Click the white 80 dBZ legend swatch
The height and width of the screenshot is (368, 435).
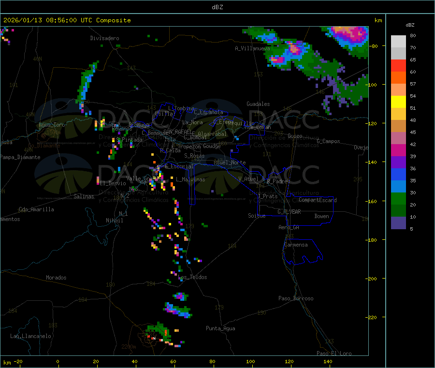point(398,42)
